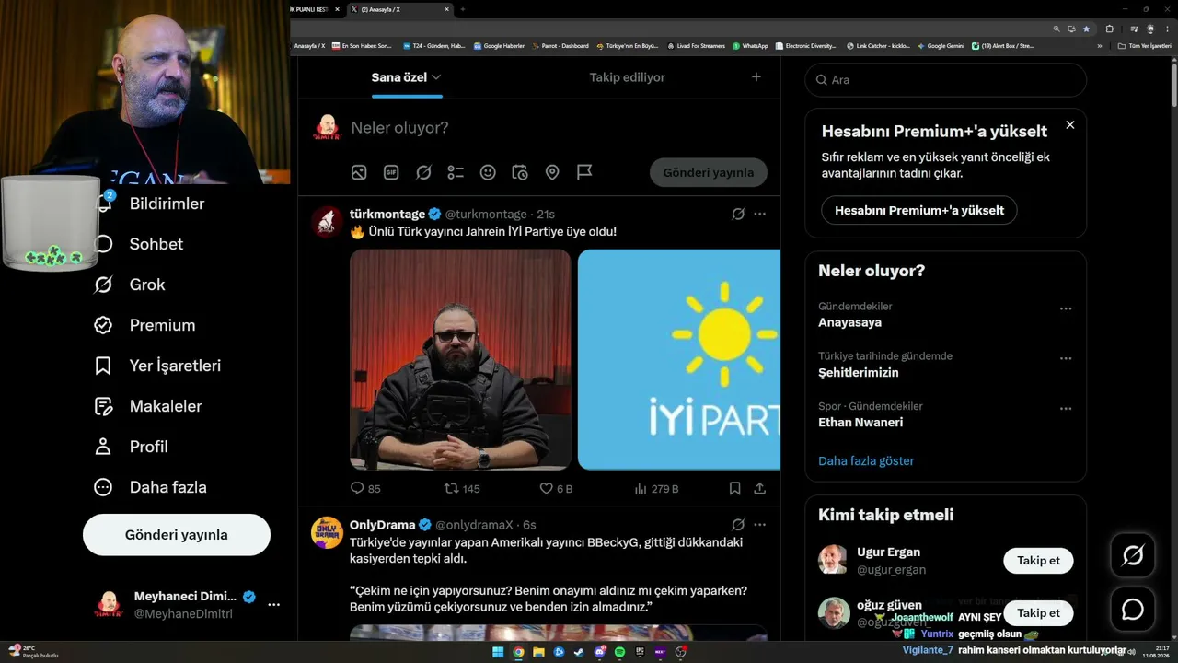Follow oğuz güven with Takip et
This screenshot has height=663, width=1178.
point(1038,612)
